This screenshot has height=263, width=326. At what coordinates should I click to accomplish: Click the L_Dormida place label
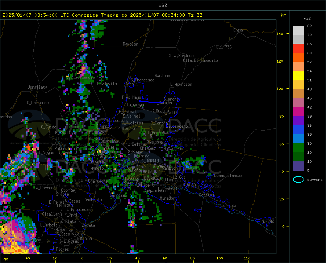click(x=226, y=205)
